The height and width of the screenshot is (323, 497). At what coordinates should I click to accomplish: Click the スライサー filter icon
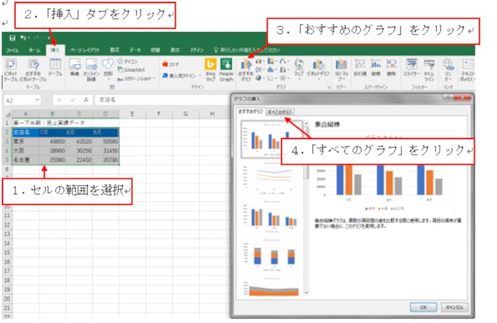(x=411, y=68)
